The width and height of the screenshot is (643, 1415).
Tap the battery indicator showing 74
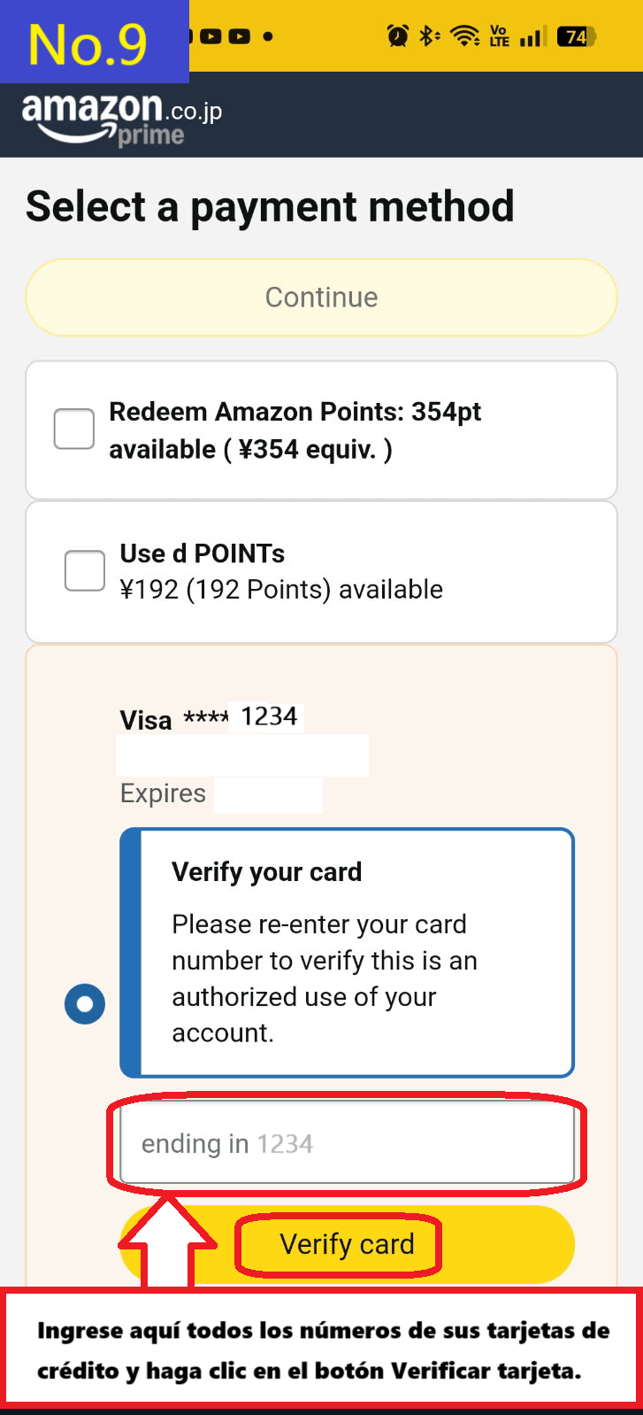(575, 35)
